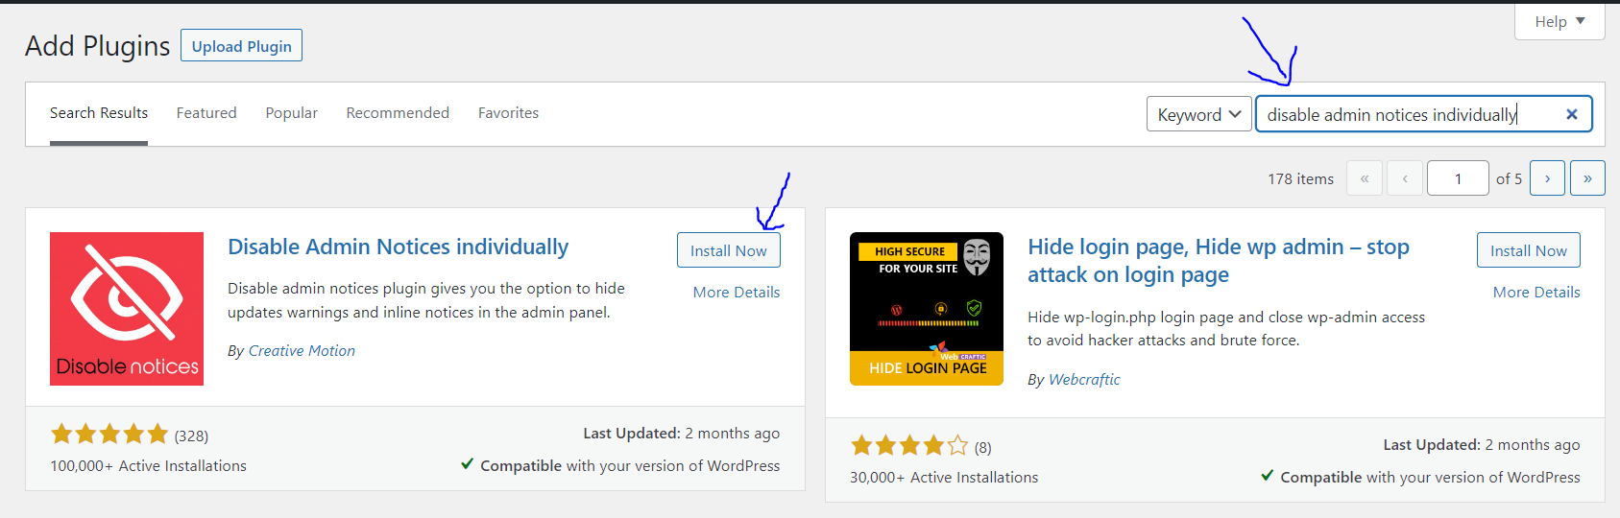Image resolution: width=1620 pixels, height=518 pixels.
Task: Open the Disable Admin Notices individually title
Action: (399, 247)
